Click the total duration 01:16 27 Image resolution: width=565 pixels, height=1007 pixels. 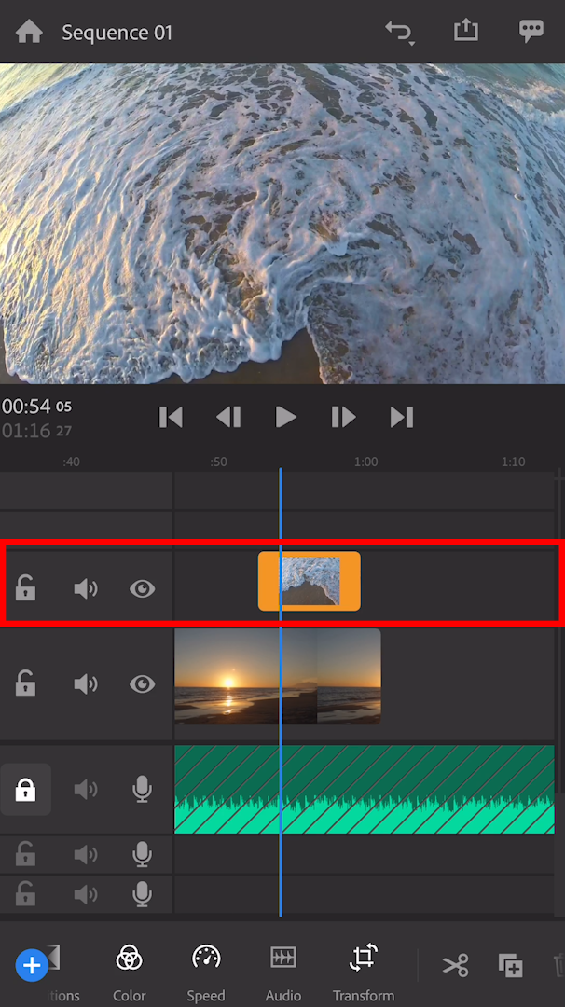pos(36,430)
